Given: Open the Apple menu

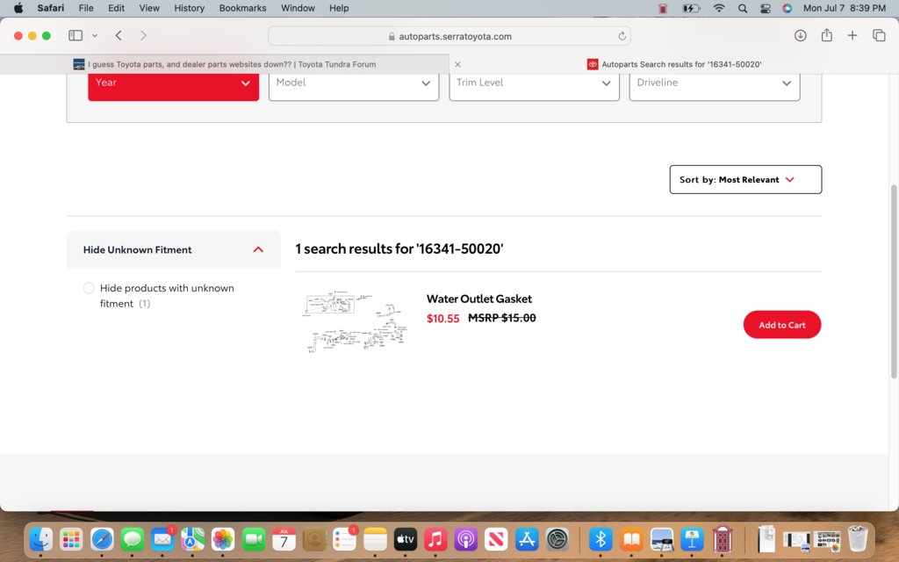Looking at the screenshot, I should (x=18, y=8).
